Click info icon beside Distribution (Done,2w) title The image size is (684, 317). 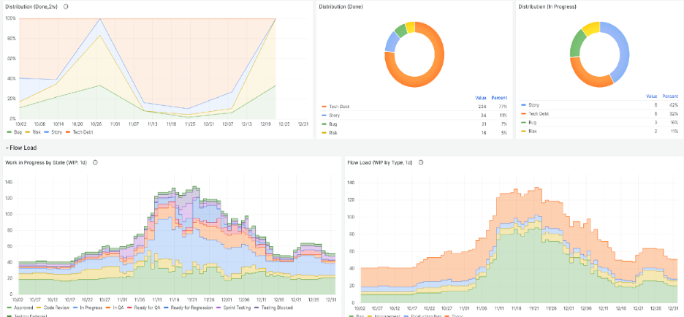click(x=66, y=7)
